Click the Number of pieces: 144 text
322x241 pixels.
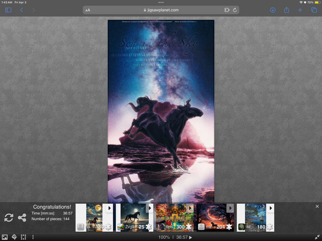pyautogui.click(x=50, y=219)
